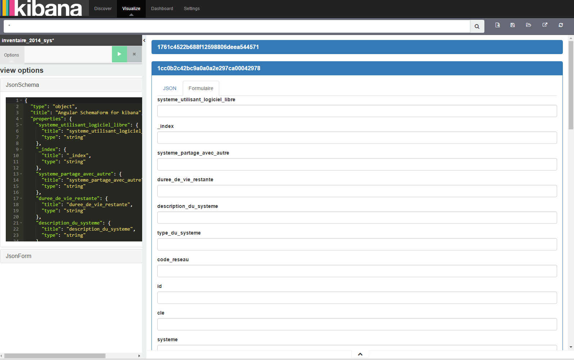Collapse panel 1cc0b2c42bc9a0a0a2e297ca00042978
This screenshot has height=360, width=574.
pos(357,68)
